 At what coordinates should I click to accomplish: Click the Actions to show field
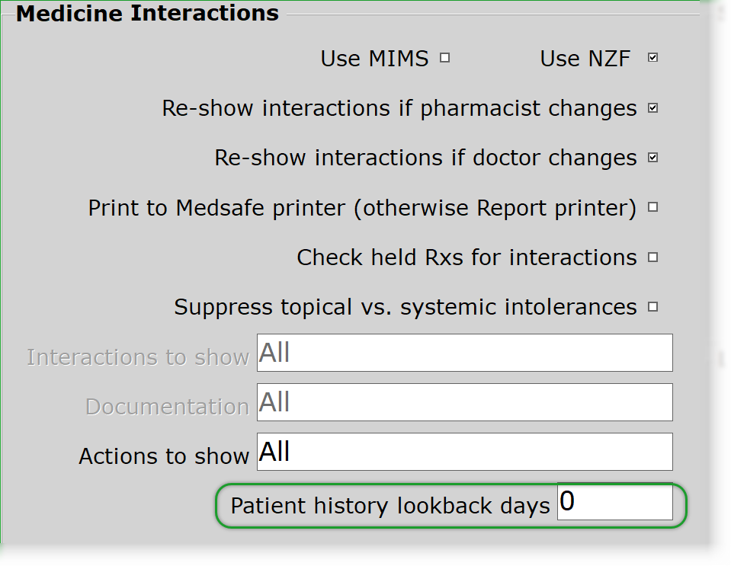click(464, 452)
